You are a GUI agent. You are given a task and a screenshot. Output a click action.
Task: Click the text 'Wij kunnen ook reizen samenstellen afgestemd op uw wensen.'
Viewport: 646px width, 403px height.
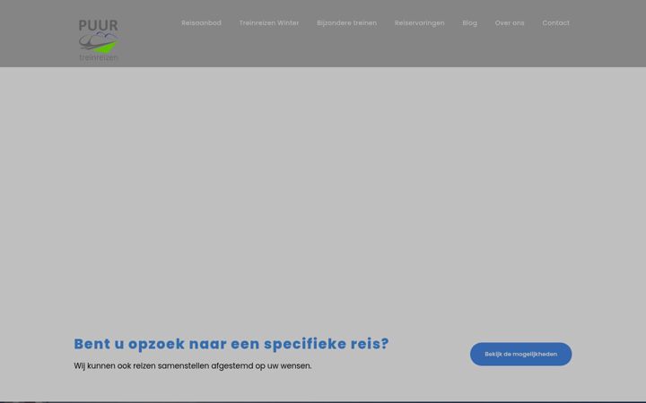click(x=193, y=365)
